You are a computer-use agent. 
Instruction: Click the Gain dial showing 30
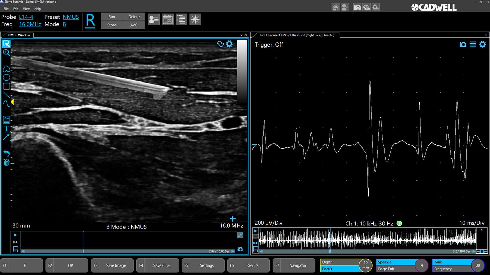478,265
